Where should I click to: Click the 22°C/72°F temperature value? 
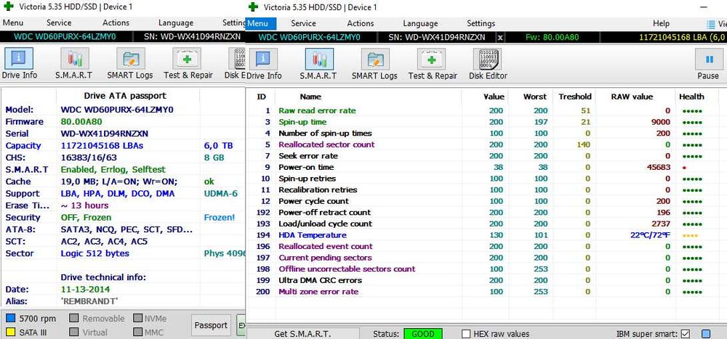(x=651, y=235)
